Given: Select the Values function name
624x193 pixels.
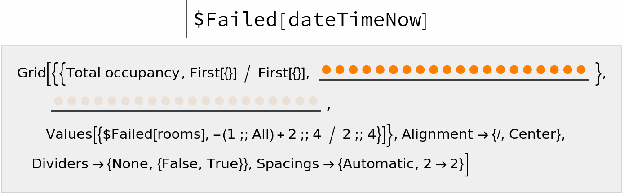Looking at the screenshot, I should (x=68, y=134).
